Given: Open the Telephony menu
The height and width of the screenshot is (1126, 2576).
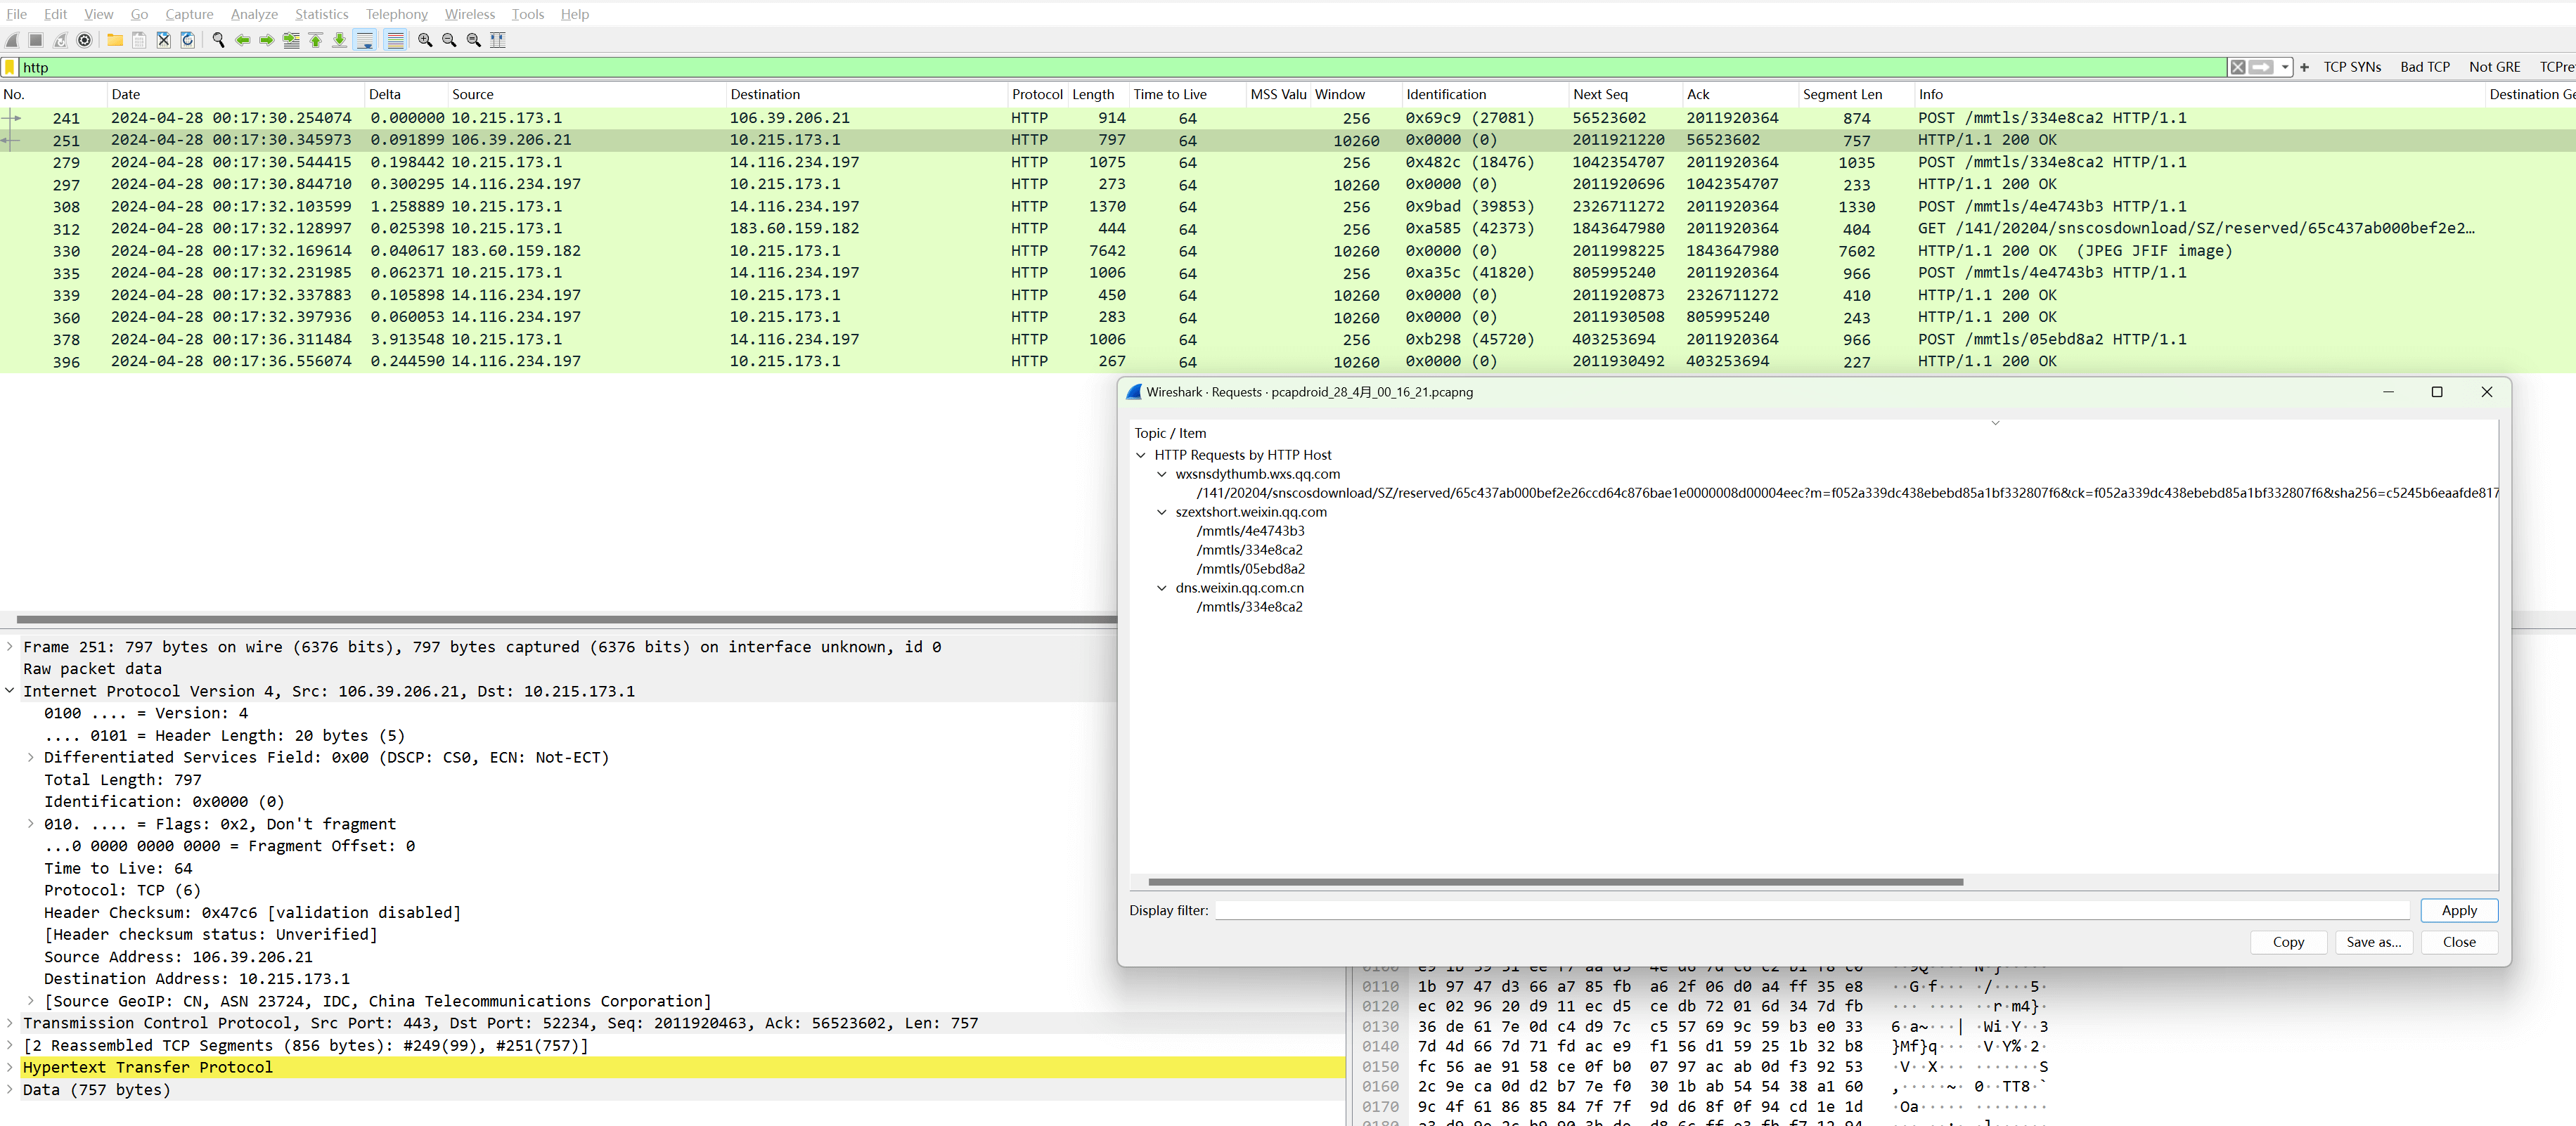Looking at the screenshot, I should 396,14.
